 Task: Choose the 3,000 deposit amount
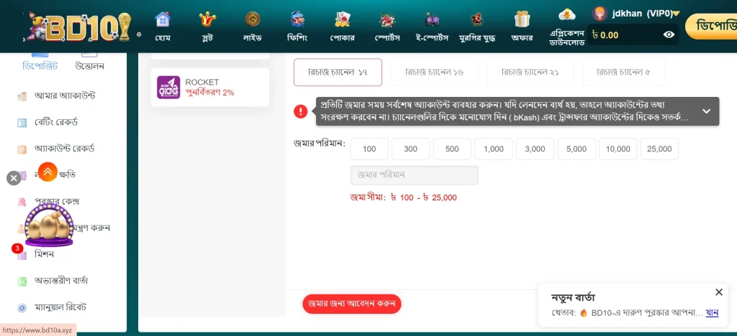535,149
